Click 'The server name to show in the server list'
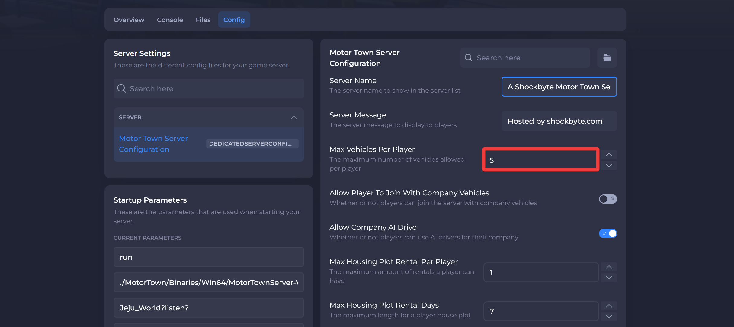Viewport: 734px width, 327px height. pyautogui.click(x=395, y=91)
